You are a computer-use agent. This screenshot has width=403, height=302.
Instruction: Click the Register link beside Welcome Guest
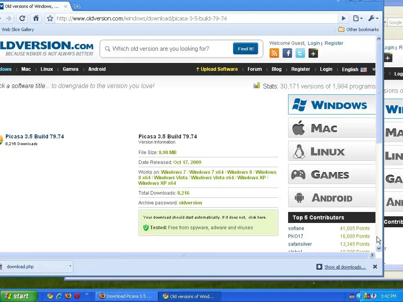point(334,43)
